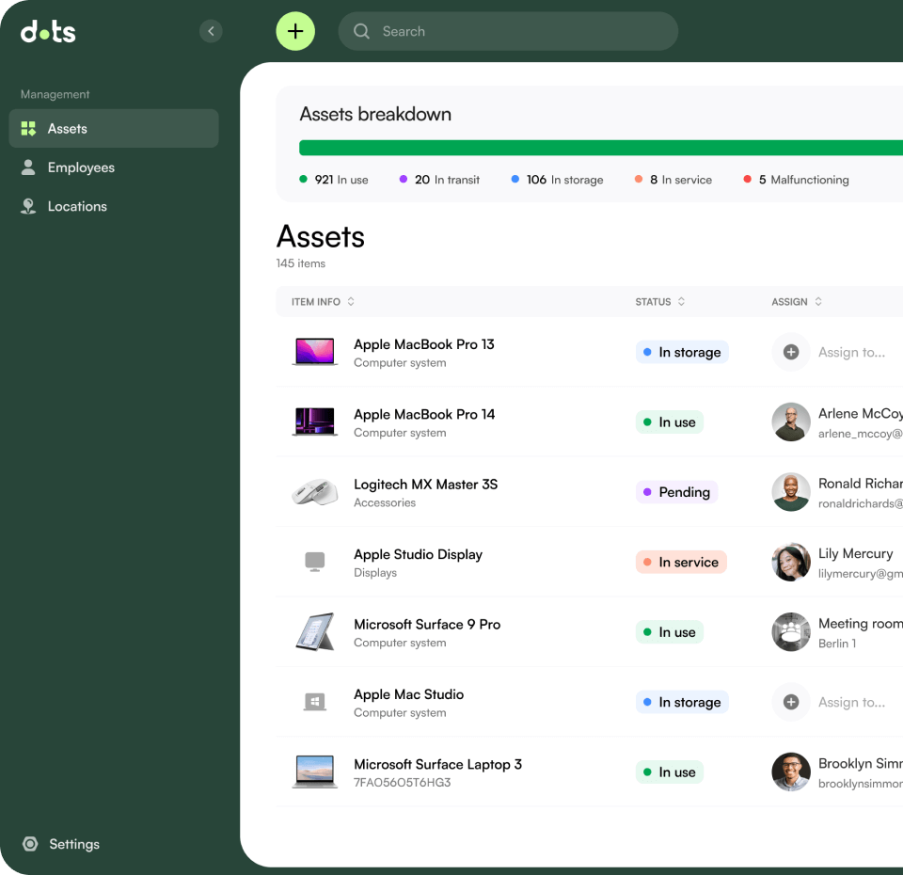Viewport: 903px width, 875px height.
Task: Click the Lily Mercury name
Action: pos(855,553)
